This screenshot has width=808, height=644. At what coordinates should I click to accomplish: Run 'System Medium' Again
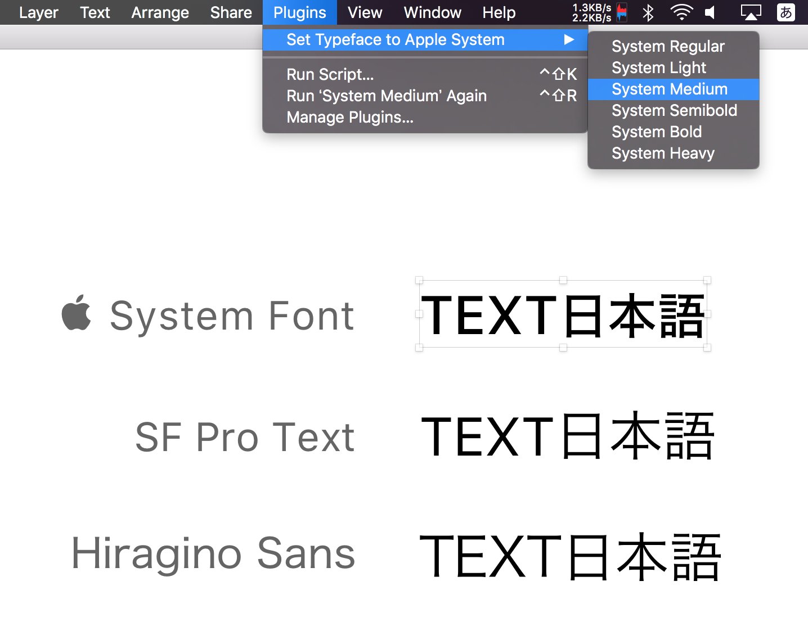tap(425, 96)
